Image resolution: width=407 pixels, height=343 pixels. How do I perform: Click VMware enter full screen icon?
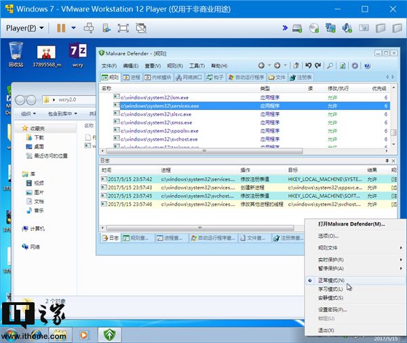click(123, 28)
